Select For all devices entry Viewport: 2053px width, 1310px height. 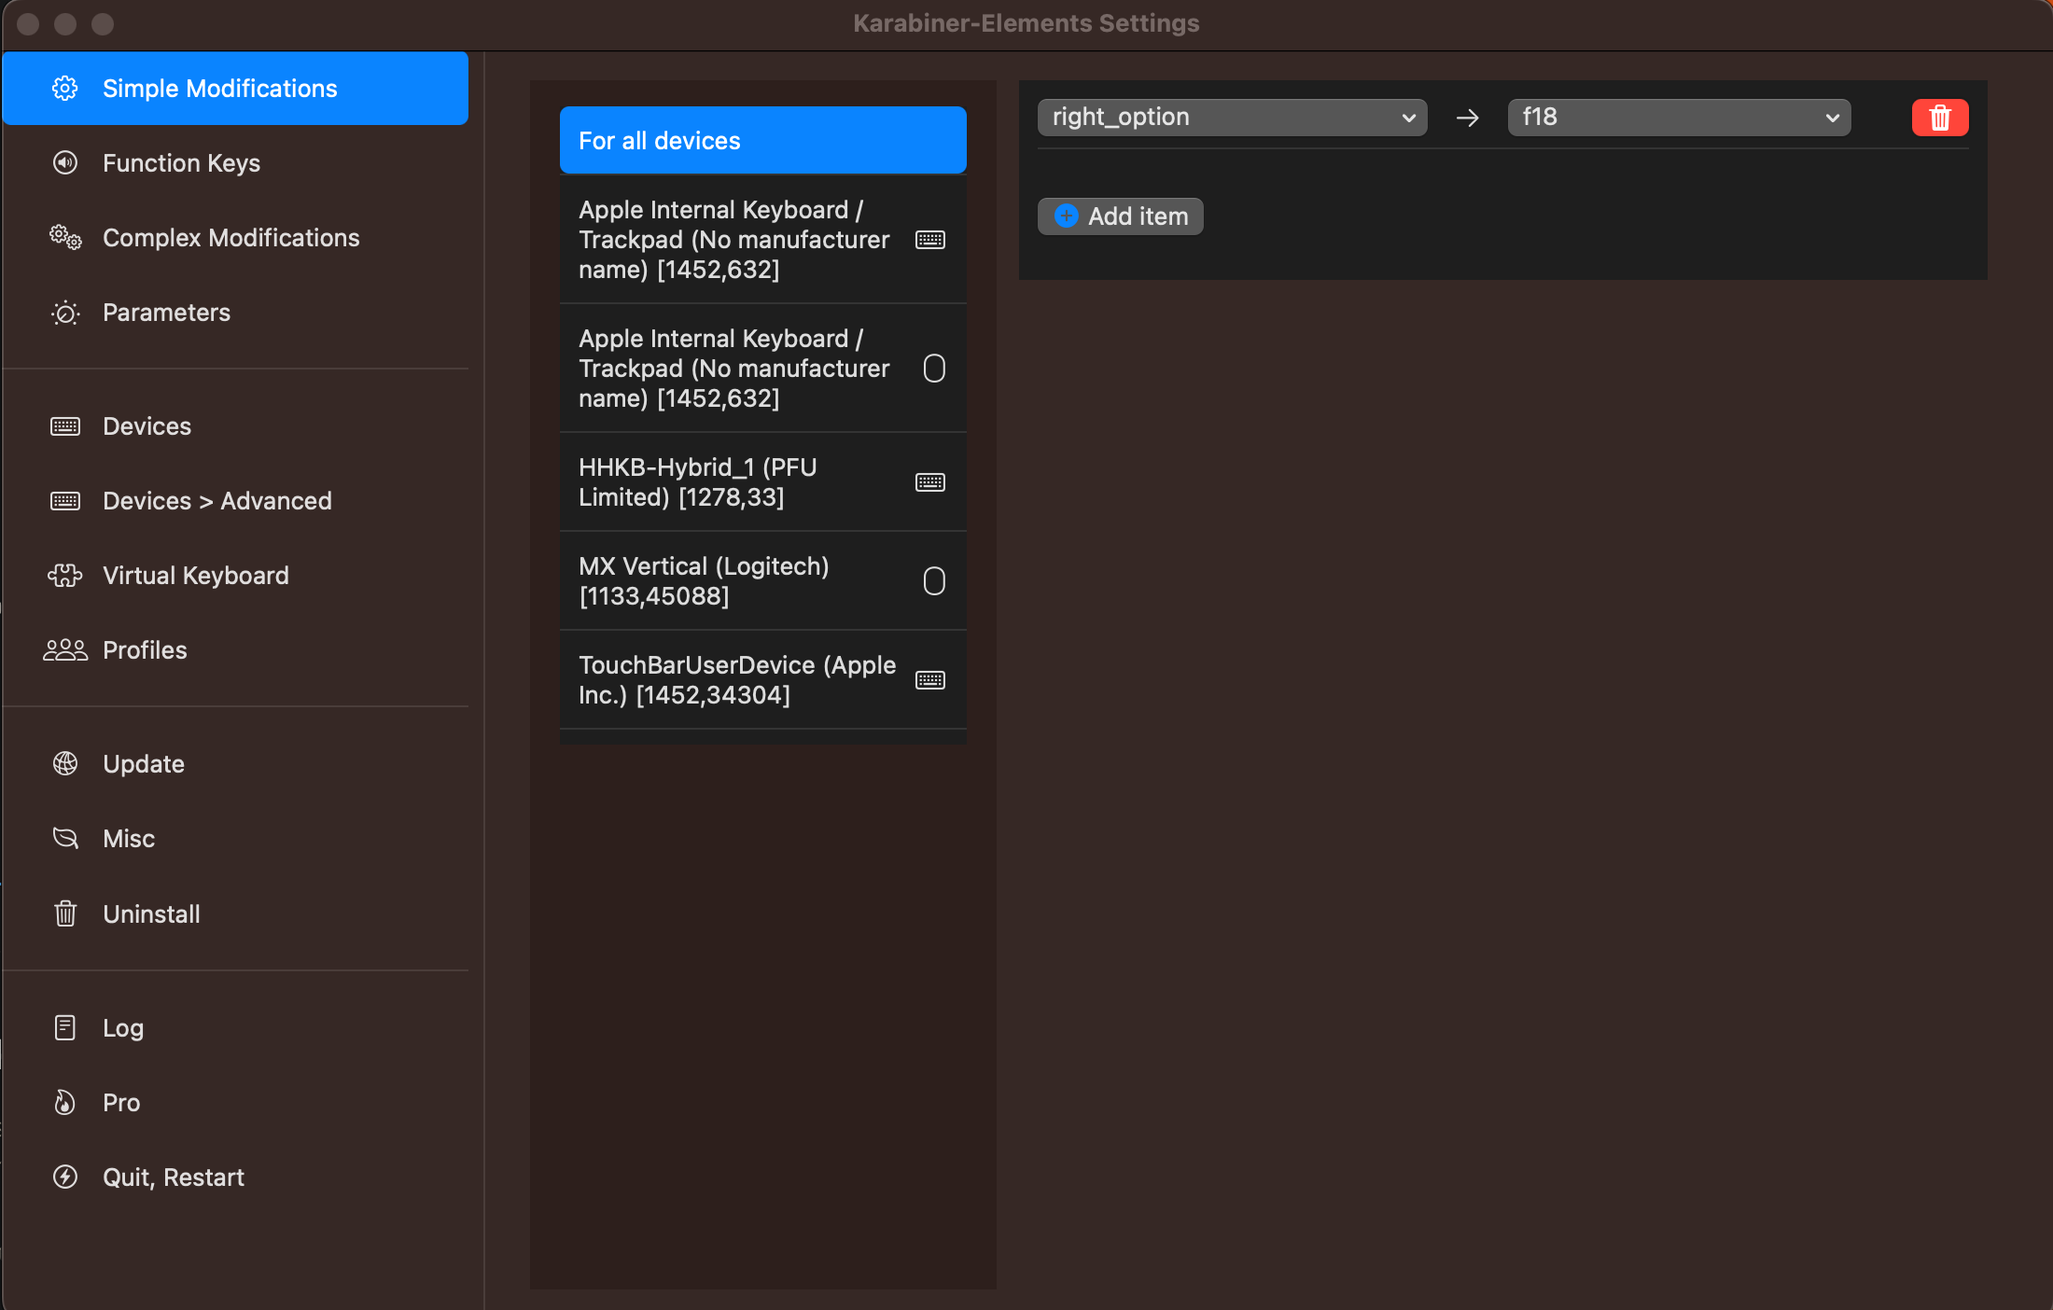(x=761, y=141)
